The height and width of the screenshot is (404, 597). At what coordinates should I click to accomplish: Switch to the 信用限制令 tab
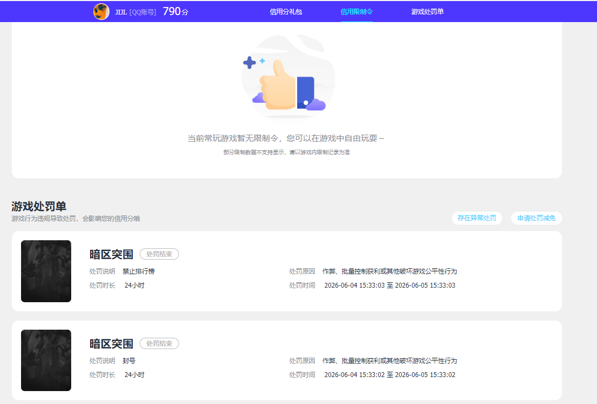(356, 12)
